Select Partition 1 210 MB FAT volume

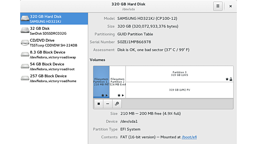click(101, 82)
